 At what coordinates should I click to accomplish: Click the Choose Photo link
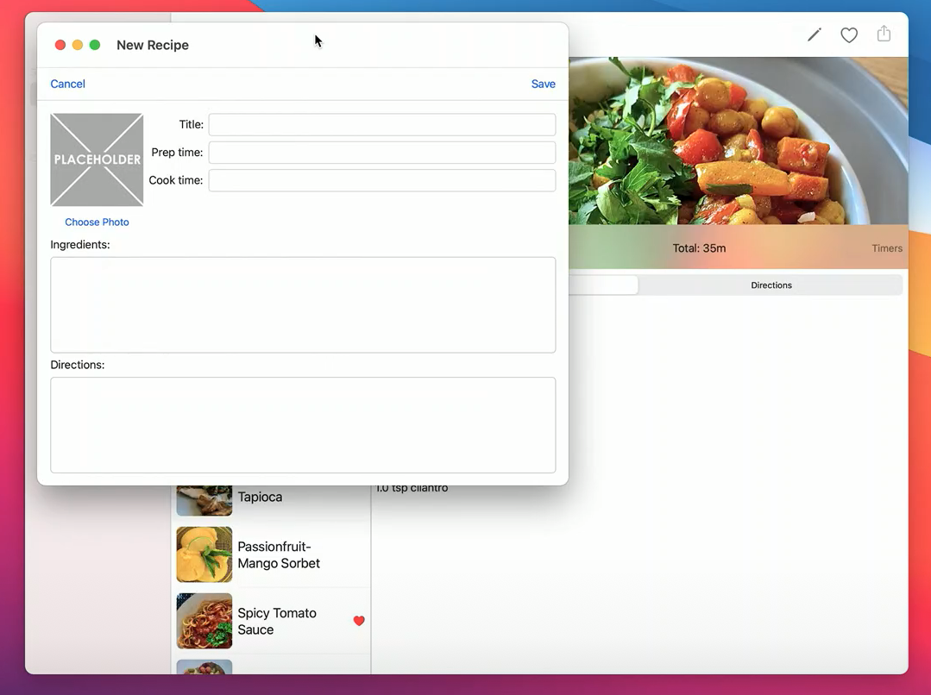click(x=97, y=222)
